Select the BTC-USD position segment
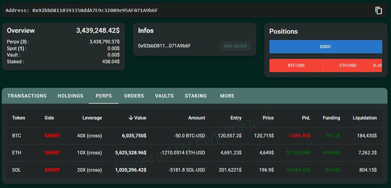 296,65
